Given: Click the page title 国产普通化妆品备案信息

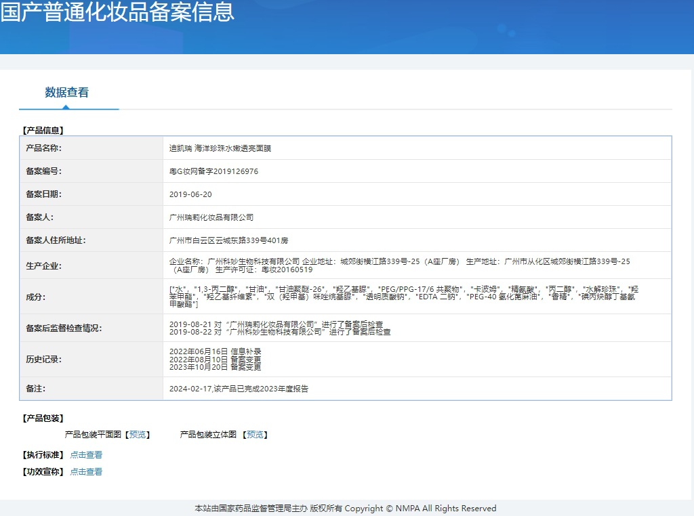Looking at the screenshot, I should [117, 12].
